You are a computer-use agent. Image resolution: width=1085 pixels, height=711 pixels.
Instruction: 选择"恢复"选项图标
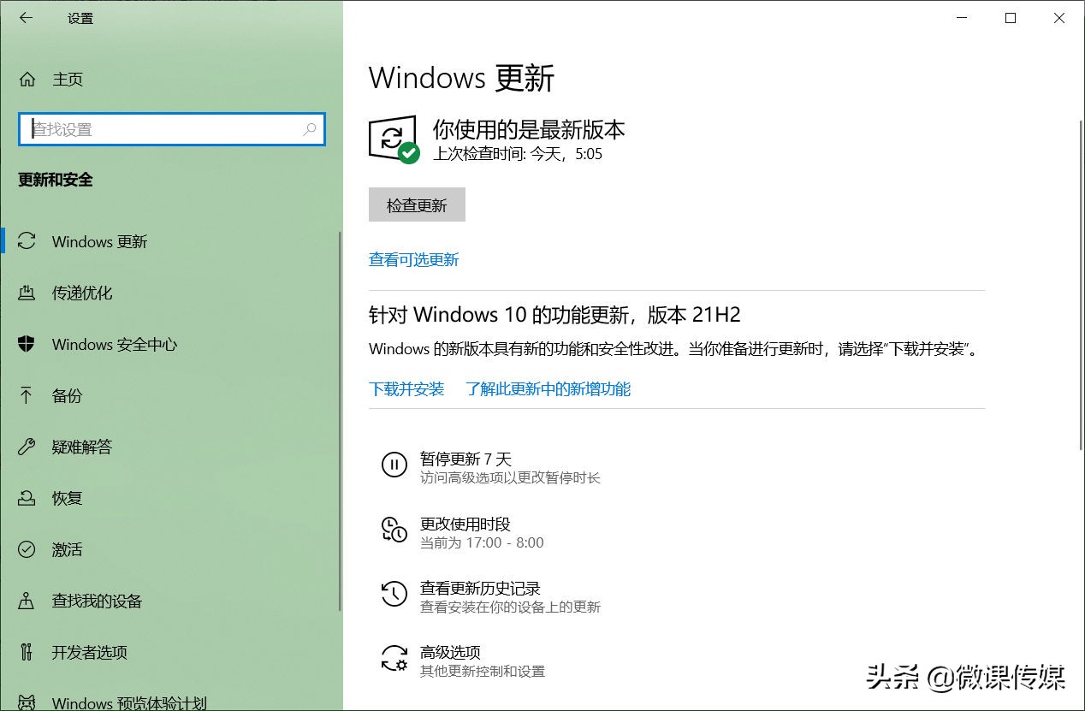tap(27, 498)
